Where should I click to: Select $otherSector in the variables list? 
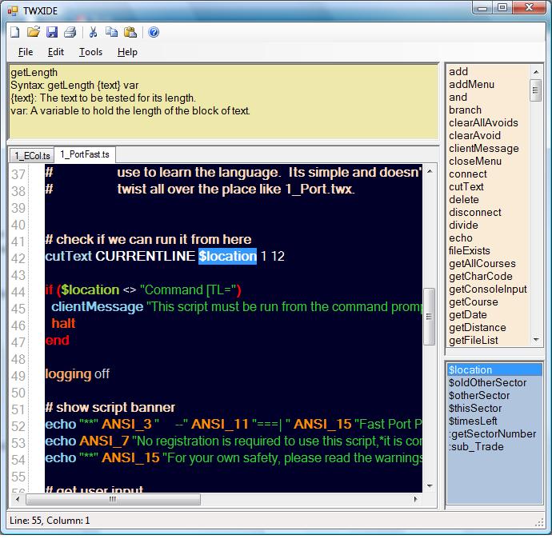[x=478, y=395]
